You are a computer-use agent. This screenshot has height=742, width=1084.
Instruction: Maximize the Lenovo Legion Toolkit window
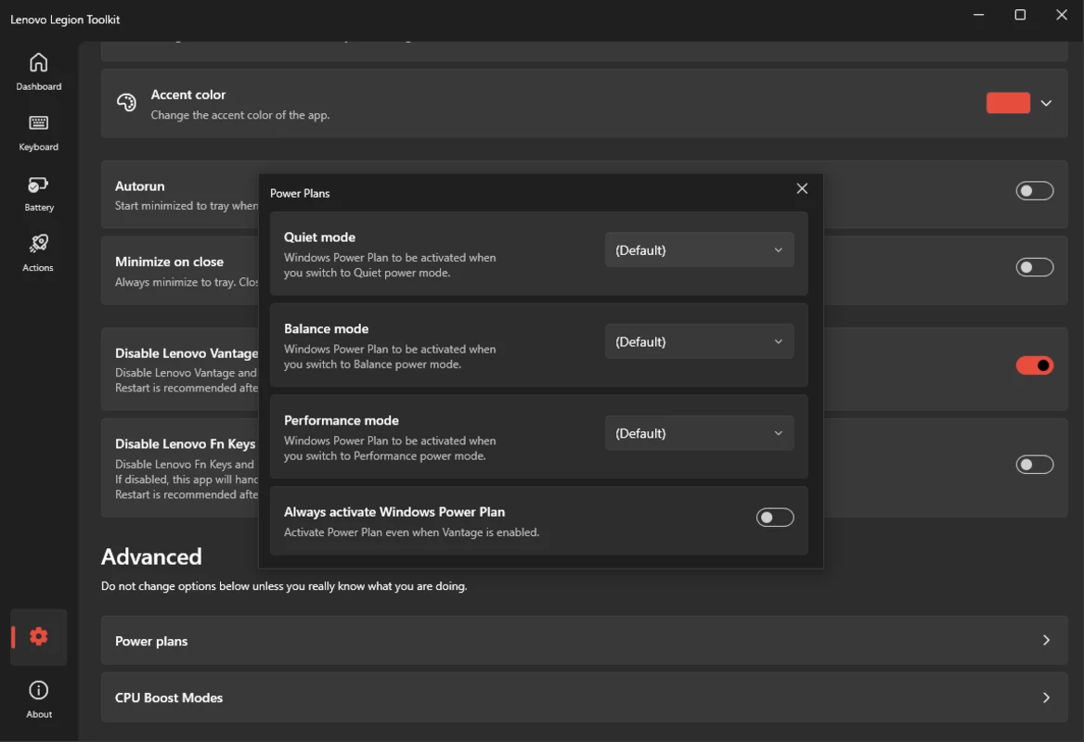tap(1020, 15)
